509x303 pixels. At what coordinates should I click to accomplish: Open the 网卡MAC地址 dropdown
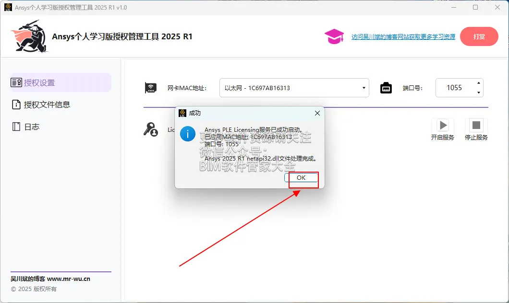[294, 88]
